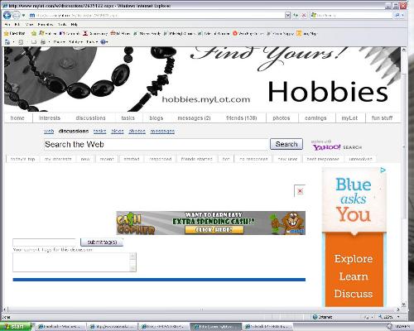414x331 pixels.
Task: Click the Print icon in command bar
Action: [43, 42]
